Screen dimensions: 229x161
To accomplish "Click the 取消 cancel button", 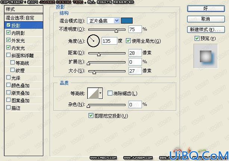I will (x=206, y=19).
